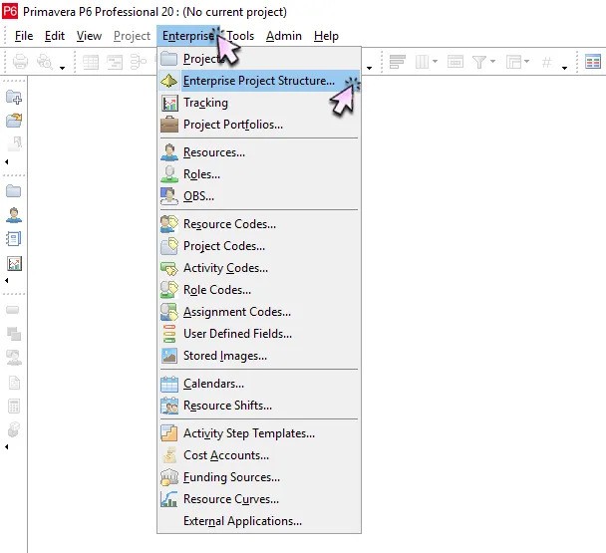
Task: Click the activity table toolbar icon
Action: click(91, 62)
